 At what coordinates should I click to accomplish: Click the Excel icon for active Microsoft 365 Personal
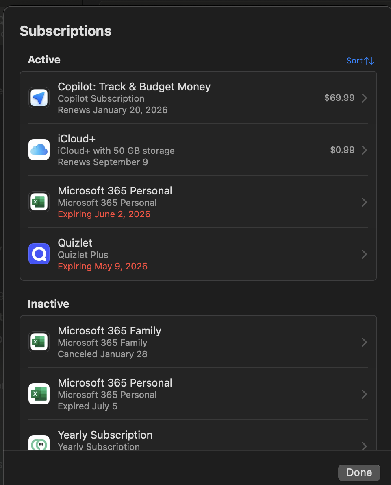pyautogui.click(x=39, y=202)
